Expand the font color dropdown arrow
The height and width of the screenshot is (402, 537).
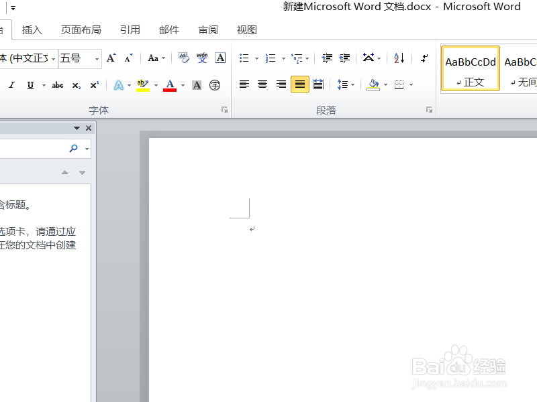[183, 85]
